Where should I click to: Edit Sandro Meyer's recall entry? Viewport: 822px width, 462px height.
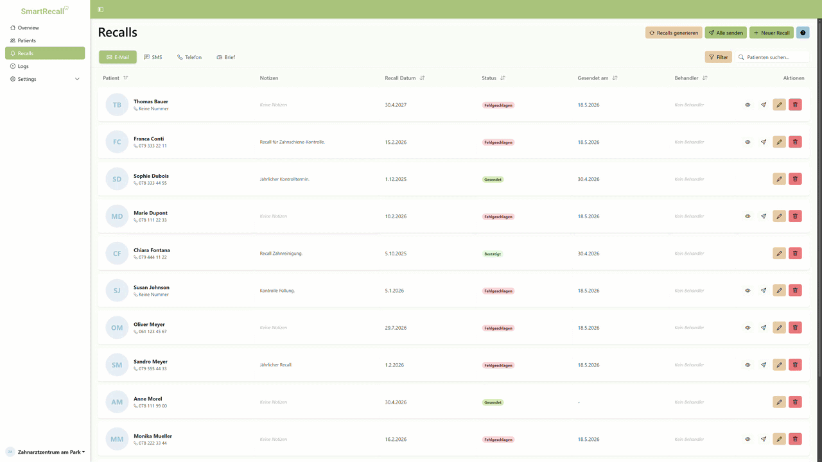(779, 365)
